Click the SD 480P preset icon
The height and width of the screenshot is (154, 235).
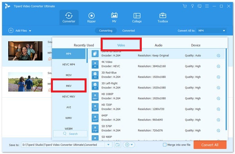click(x=95, y=138)
